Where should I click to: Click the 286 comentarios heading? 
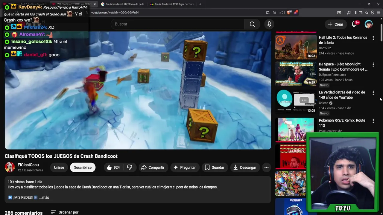24,213
